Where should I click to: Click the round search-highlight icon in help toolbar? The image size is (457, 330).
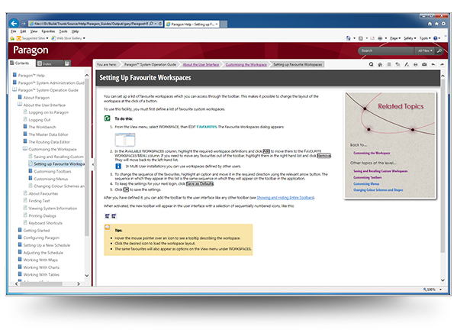click(x=371, y=64)
